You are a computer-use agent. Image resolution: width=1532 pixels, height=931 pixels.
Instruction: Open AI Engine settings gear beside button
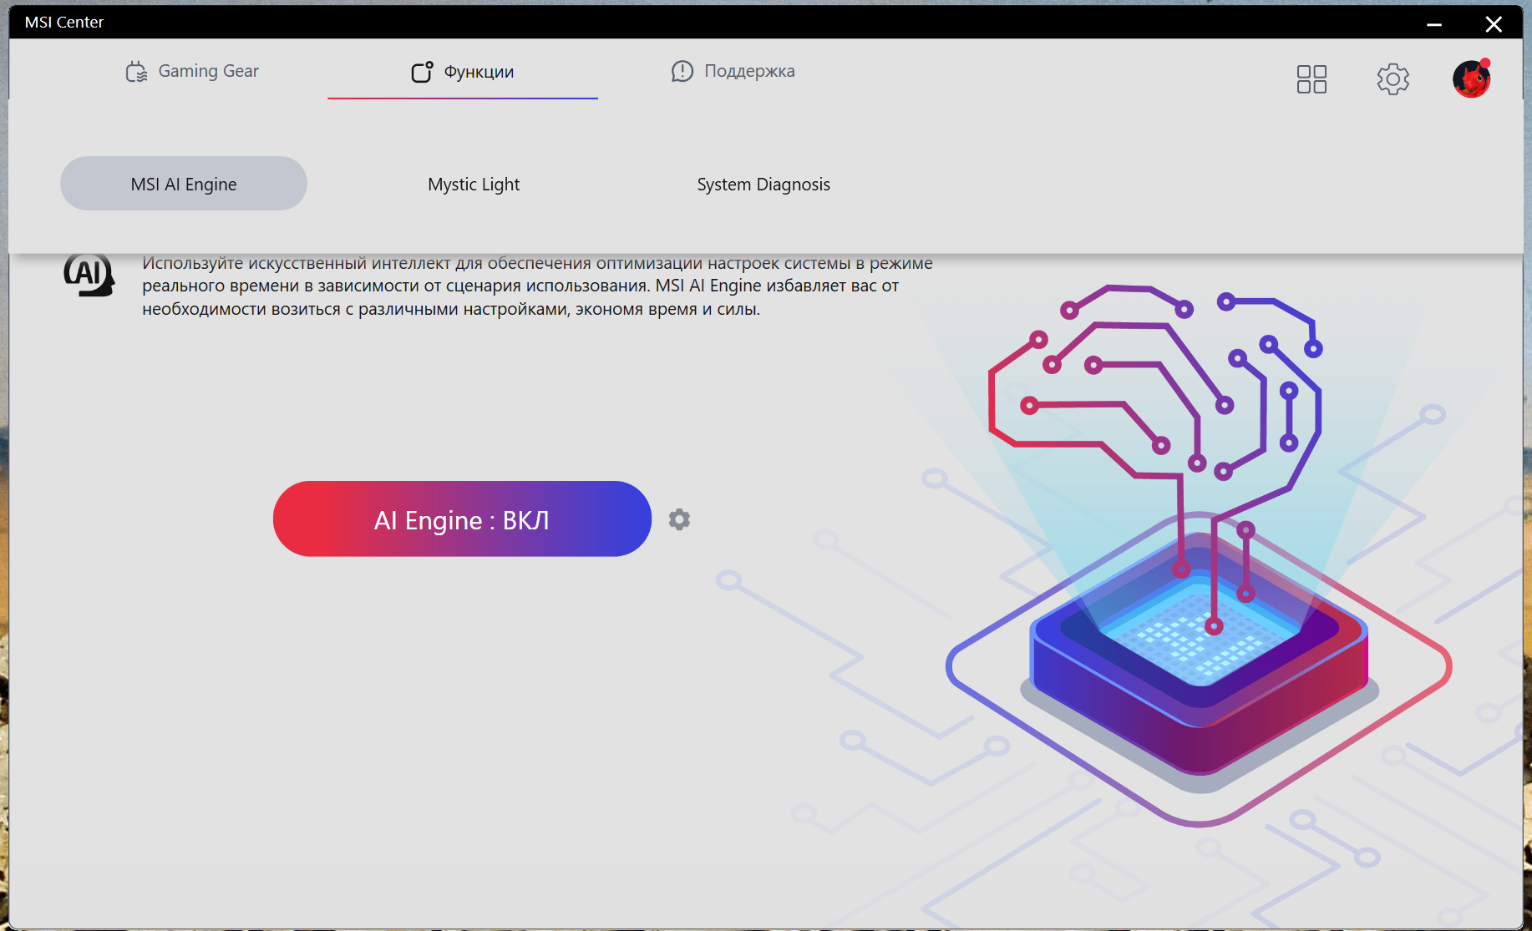tap(679, 519)
